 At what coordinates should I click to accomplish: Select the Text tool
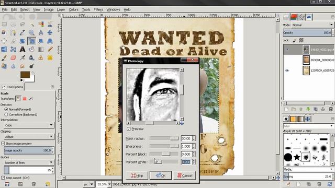(23, 50)
